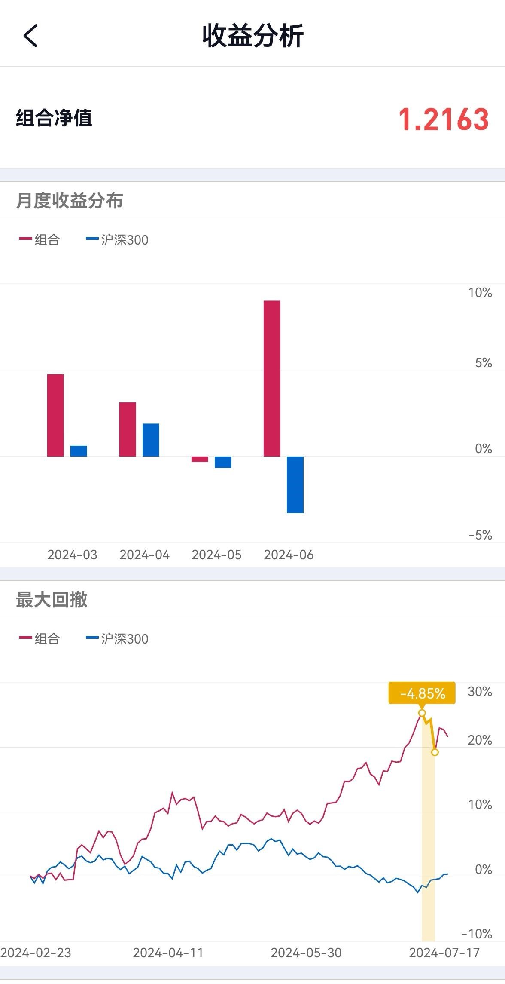Tap the 最大回撤 section header

pos(52,600)
